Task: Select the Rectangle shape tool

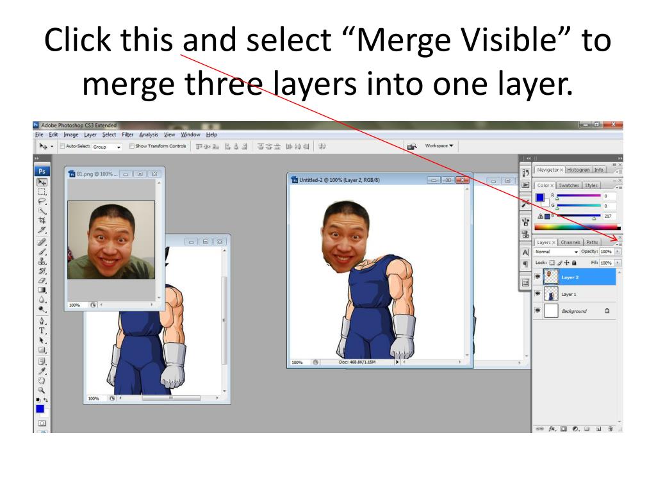Action: pos(42,350)
